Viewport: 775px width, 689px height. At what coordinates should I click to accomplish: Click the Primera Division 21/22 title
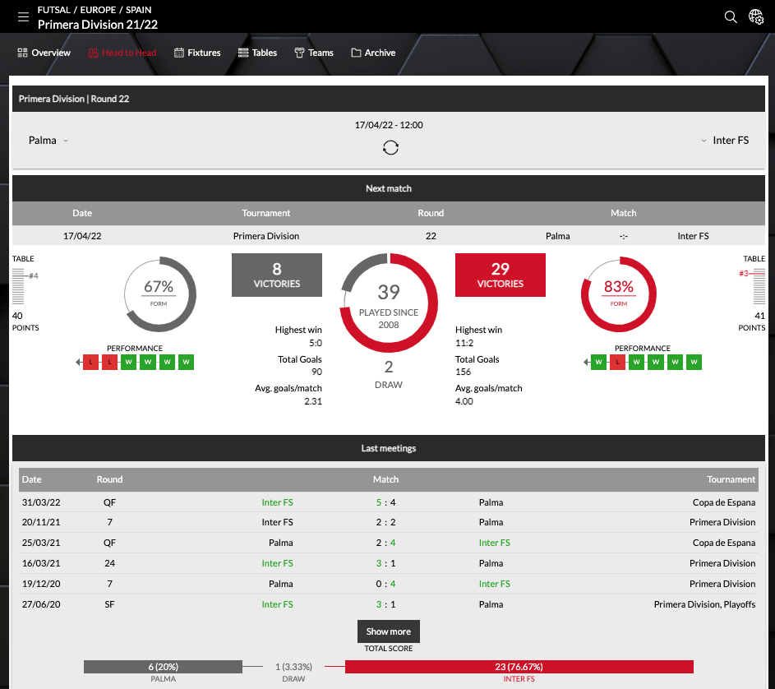[98, 25]
